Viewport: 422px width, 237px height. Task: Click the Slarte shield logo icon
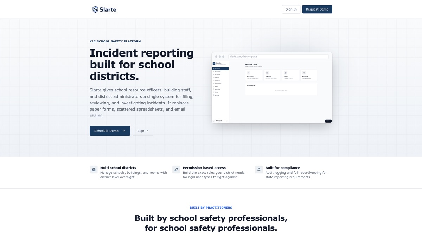click(x=95, y=9)
